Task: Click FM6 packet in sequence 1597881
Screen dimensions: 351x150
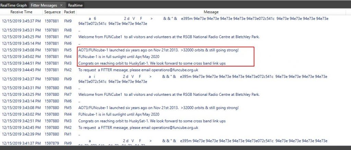Action: (x=68, y=43)
